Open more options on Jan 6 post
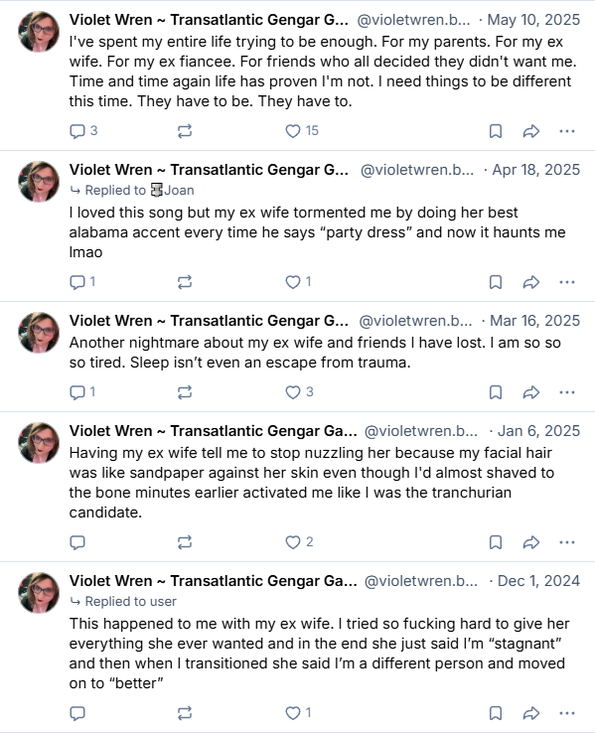The width and height of the screenshot is (595, 733). 567,542
